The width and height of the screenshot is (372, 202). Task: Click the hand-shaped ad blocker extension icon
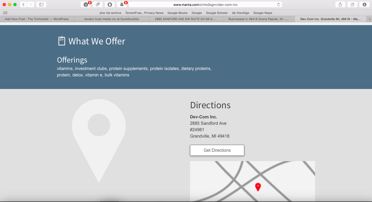point(110,5)
